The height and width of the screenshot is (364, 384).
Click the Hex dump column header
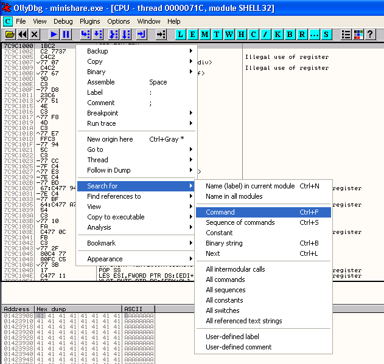(78, 309)
